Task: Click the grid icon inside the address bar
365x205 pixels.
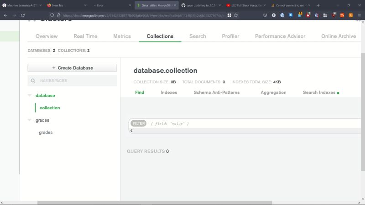Action: [229, 15]
